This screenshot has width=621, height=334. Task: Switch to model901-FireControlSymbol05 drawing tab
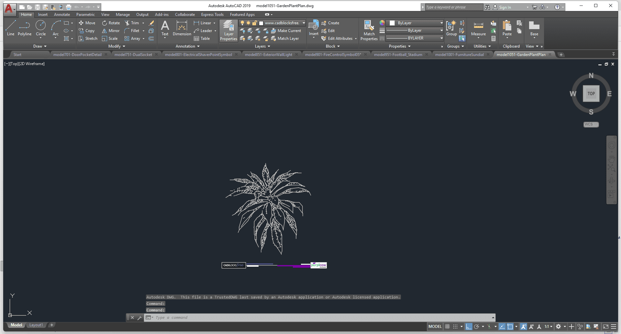tap(333, 55)
